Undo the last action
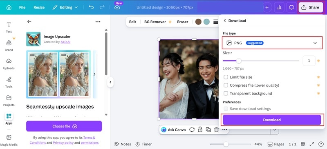This screenshot has width=327, height=149. [x=91, y=7]
